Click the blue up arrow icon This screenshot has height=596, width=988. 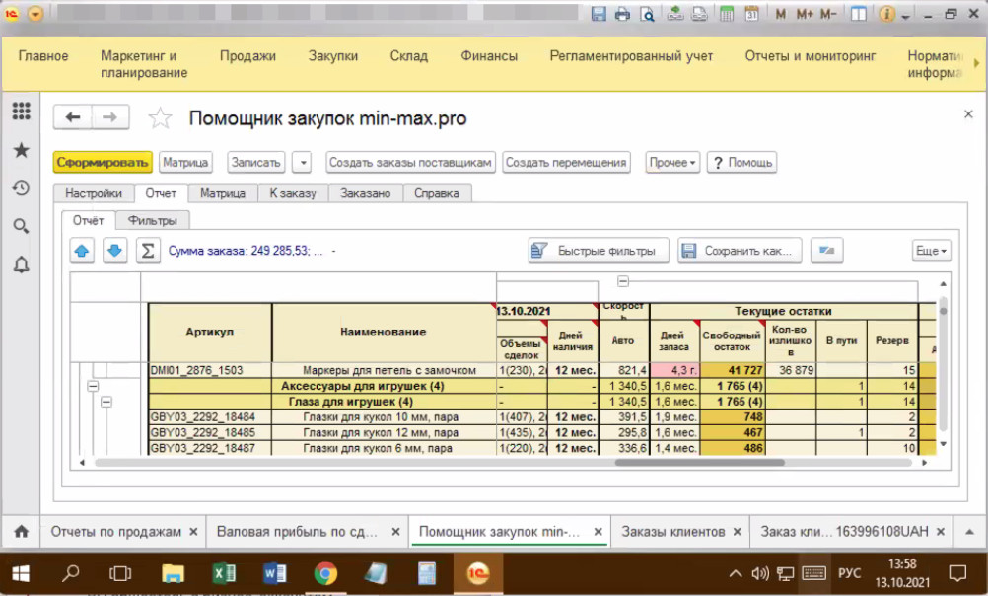83,251
